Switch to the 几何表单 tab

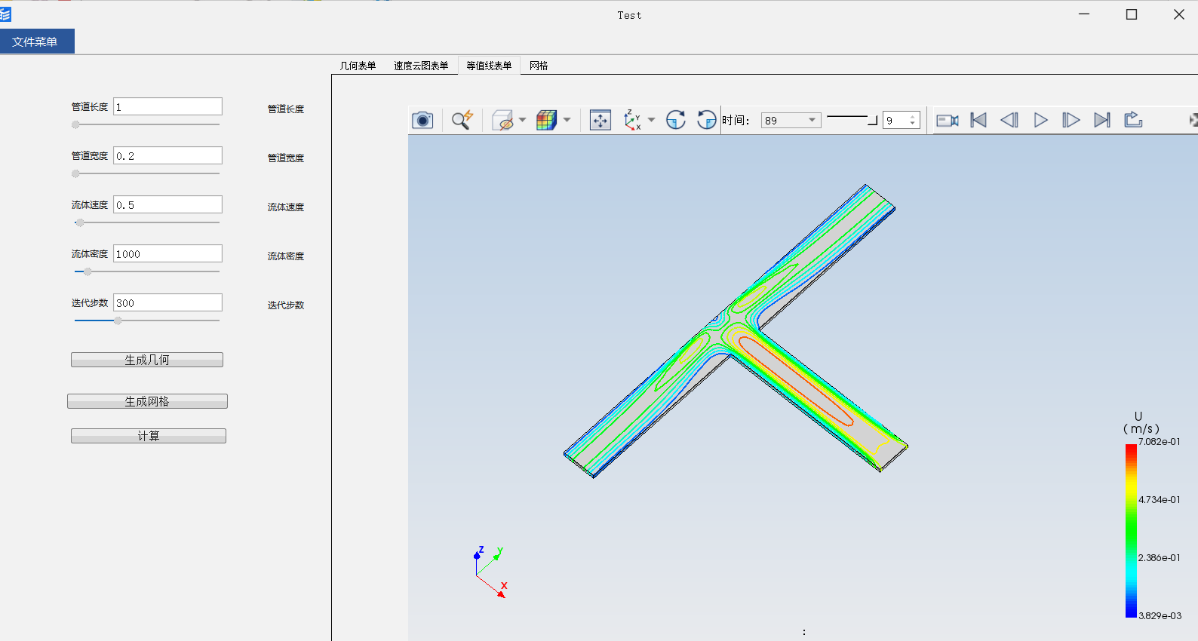coord(358,66)
